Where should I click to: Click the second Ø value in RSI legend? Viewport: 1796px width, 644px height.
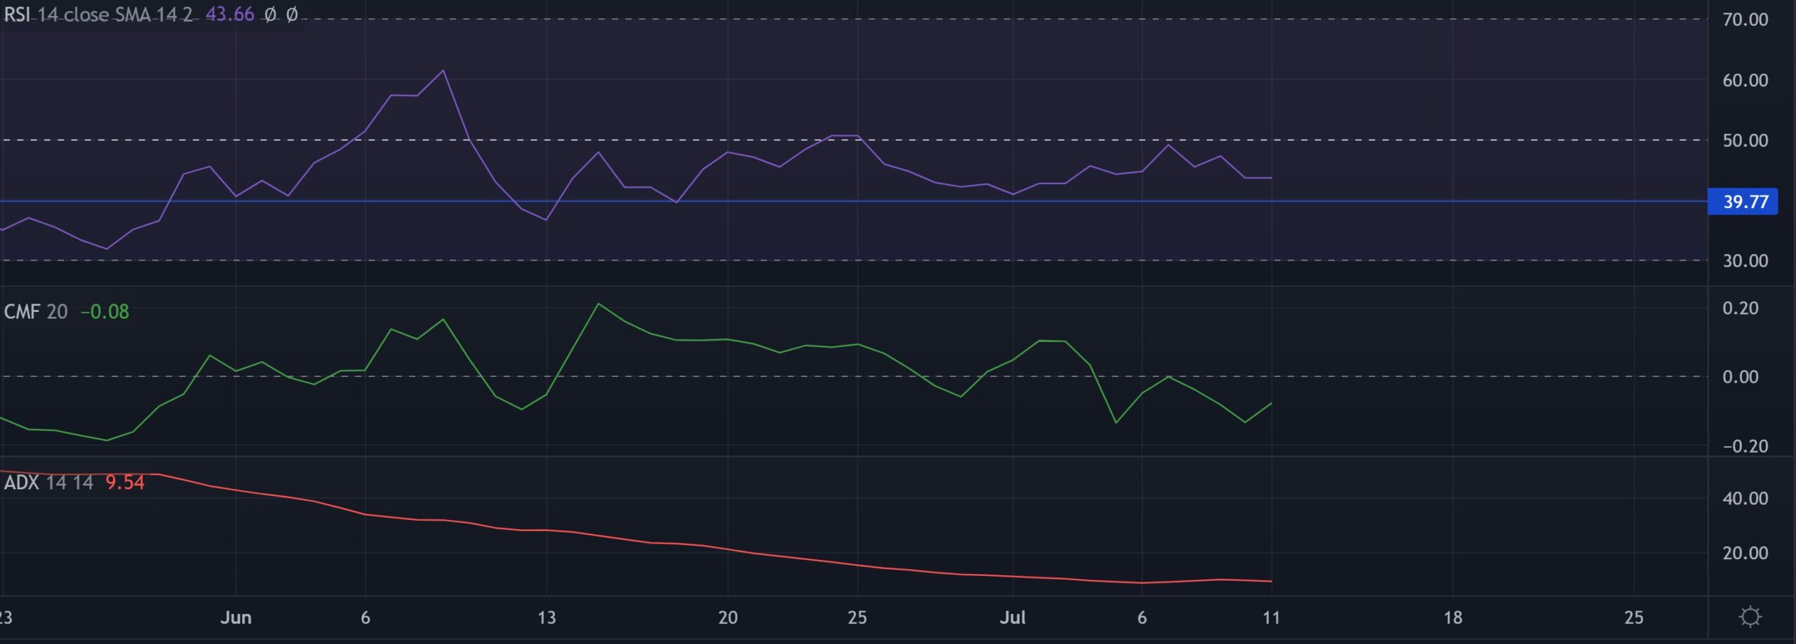tap(291, 13)
